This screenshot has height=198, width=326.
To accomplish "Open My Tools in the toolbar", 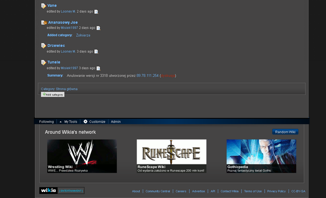I will 71,122.
